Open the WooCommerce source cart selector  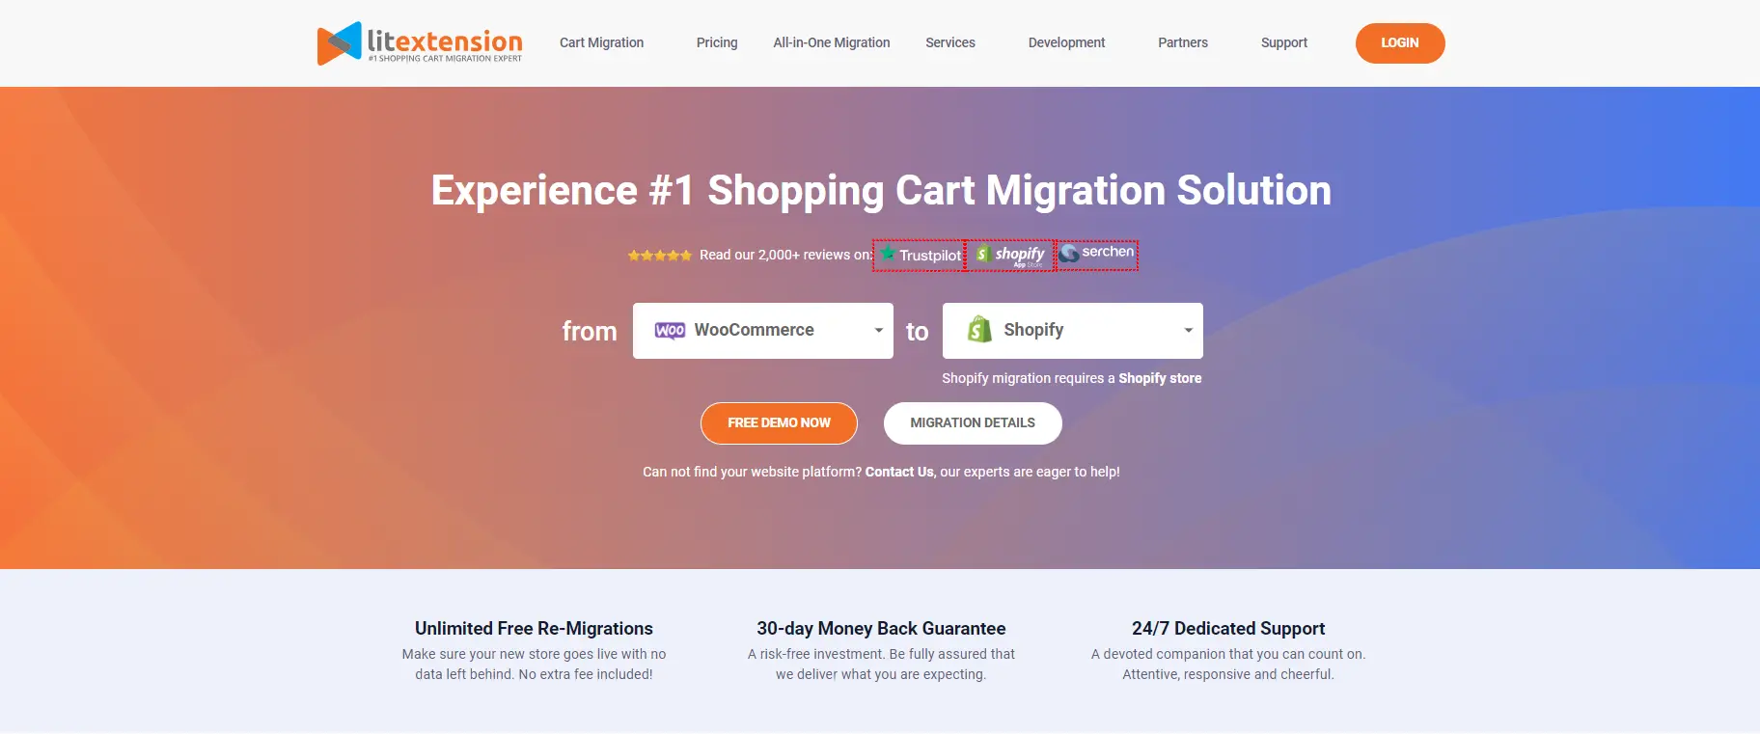[762, 331]
